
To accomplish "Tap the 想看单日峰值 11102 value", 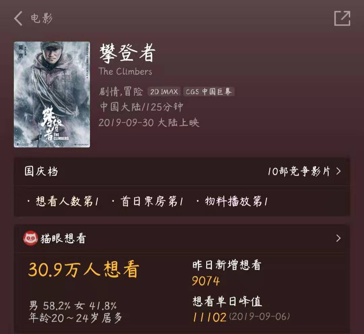I will click(x=209, y=317).
